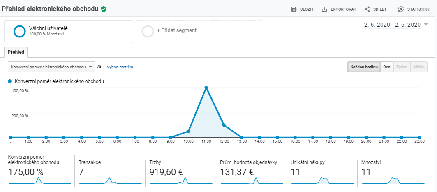Click the EXPORTOVAT label

pyautogui.click(x=343, y=9)
